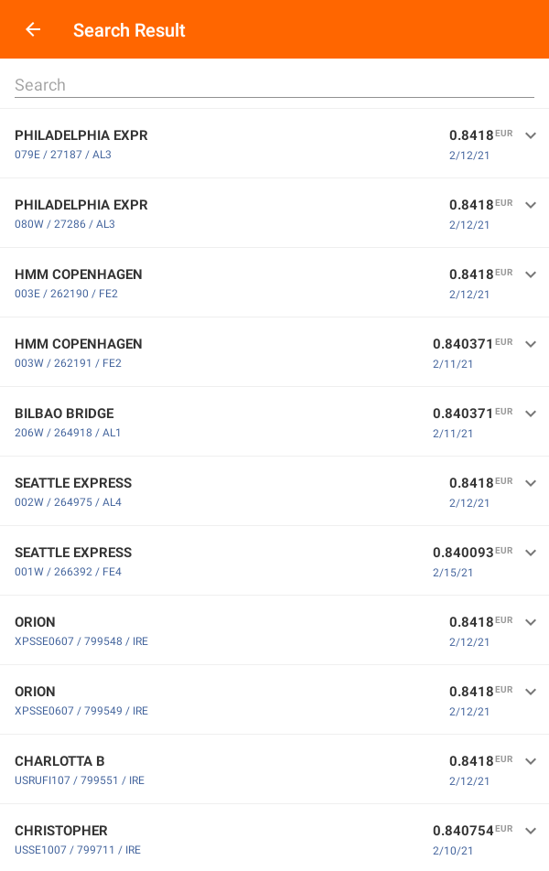Image resolution: width=549 pixels, height=871 pixels.
Task: Expand ORION 799549 row chevron
Action: (x=530, y=692)
